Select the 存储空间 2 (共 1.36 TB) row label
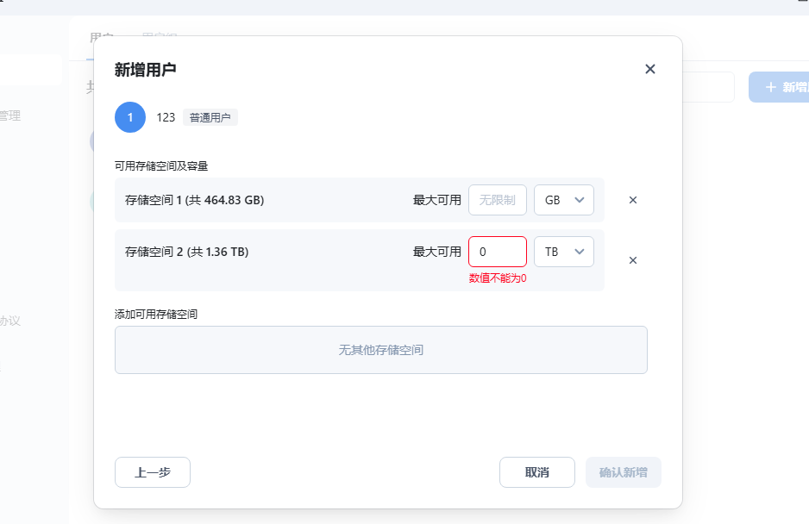The image size is (809, 524). pyautogui.click(x=187, y=252)
